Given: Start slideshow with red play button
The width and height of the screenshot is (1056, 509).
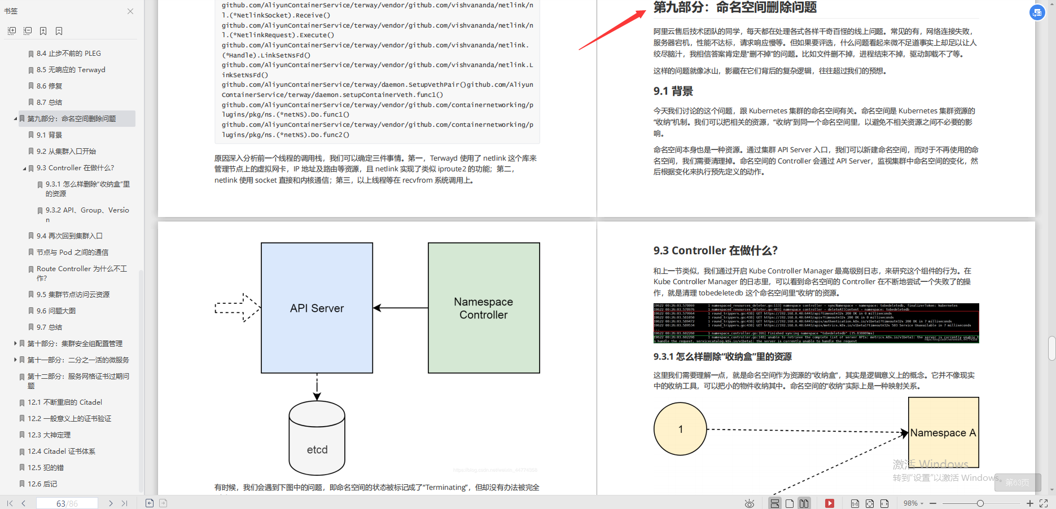Looking at the screenshot, I should pos(830,503).
